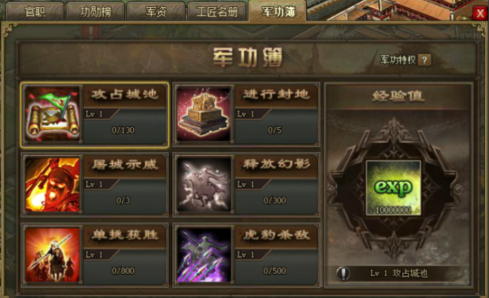The width and height of the screenshot is (489, 298).
Task: Click the 单挑获胜 mounted general icon
Action: pyautogui.click(x=53, y=255)
